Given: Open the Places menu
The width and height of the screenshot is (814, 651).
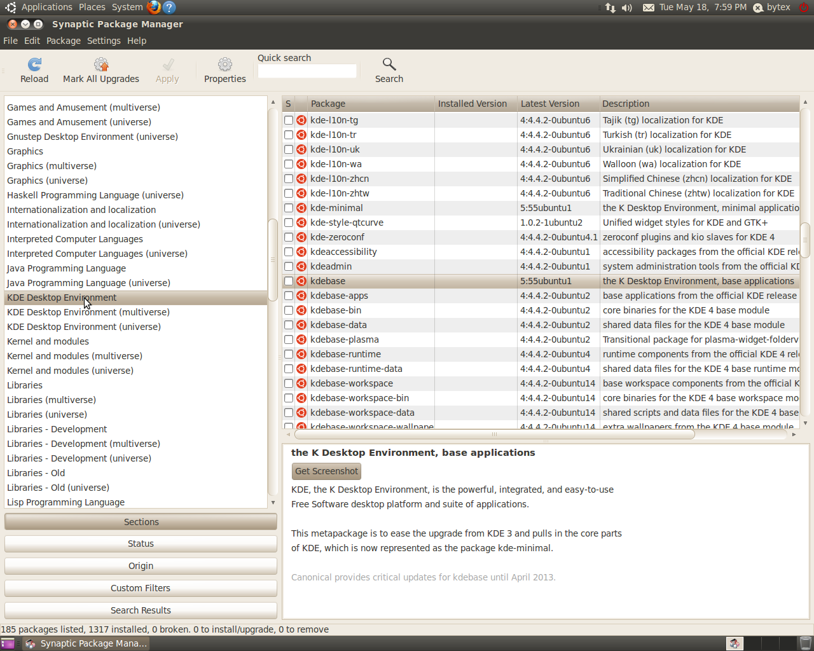Looking at the screenshot, I should (x=92, y=7).
